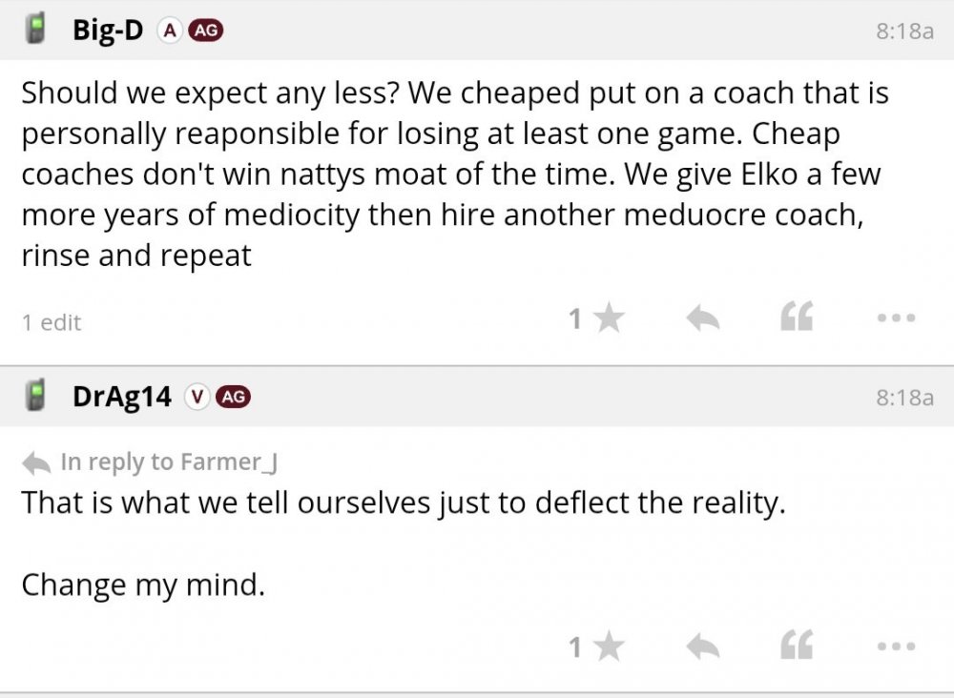This screenshot has width=954, height=698.
Task: Click the AG badge next to DrAg14
Action: pyautogui.click(x=234, y=397)
